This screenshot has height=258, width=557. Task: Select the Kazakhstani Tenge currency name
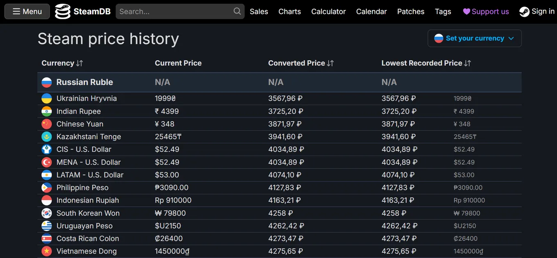point(89,136)
